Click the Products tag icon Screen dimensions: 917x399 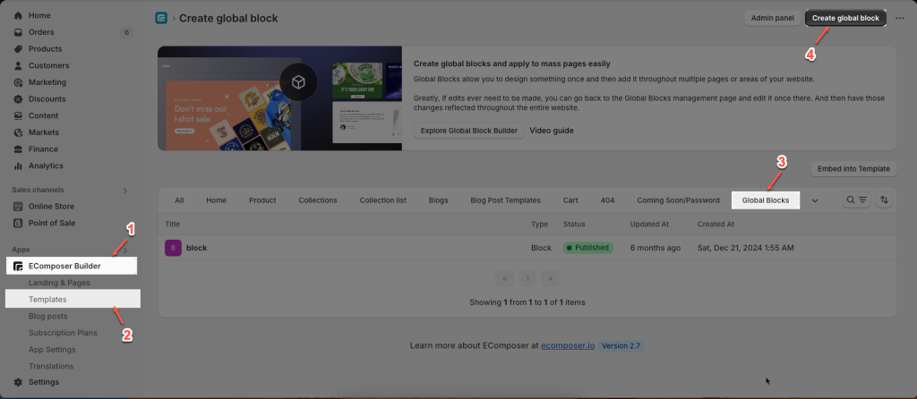point(18,49)
